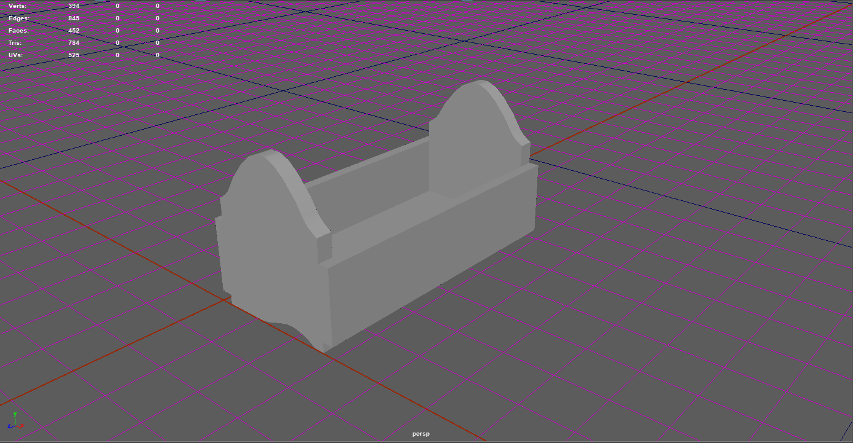The image size is (853, 443).
Task: Click the UV count value "525"
Action: (x=74, y=55)
